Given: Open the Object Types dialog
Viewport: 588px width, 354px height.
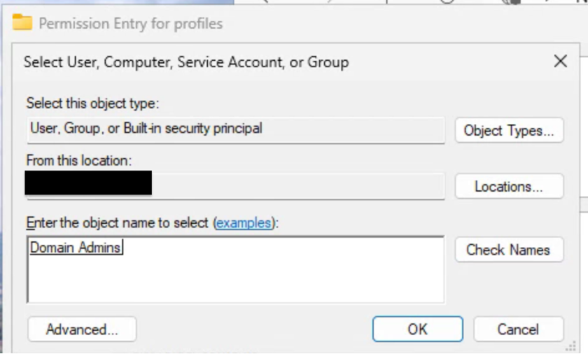Looking at the screenshot, I should 509,130.
